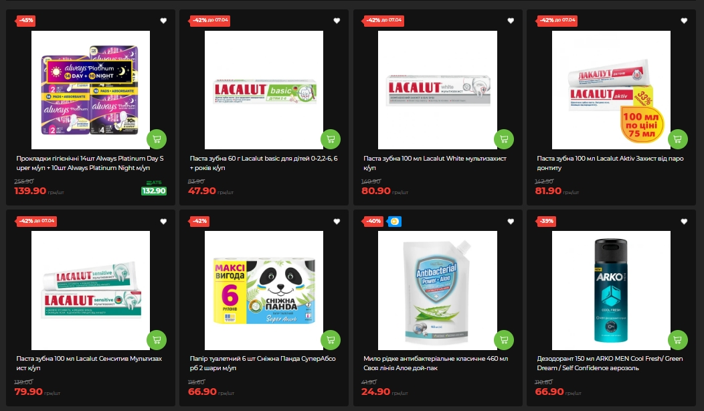The height and width of the screenshot is (411, 704).
Task: Click the -45% discount label on pads
Action: point(25,20)
